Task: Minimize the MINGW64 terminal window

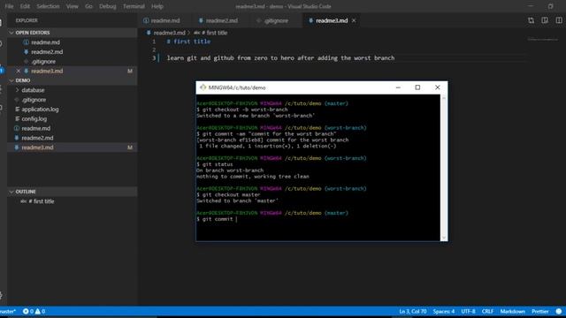Action: coord(398,87)
